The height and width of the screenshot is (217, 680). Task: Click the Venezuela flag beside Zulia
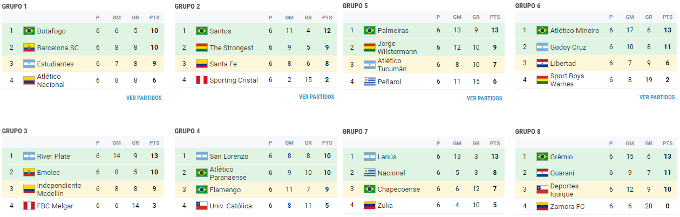click(370, 205)
